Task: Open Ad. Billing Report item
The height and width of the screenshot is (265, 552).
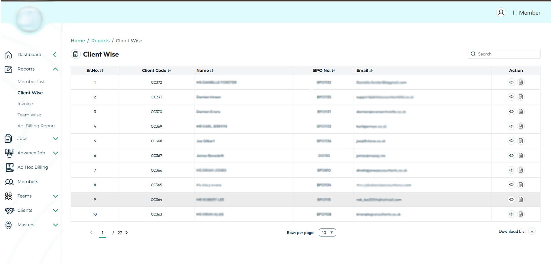Action: click(36, 126)
